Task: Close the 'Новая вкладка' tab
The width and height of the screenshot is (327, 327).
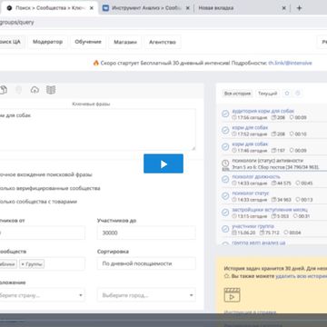Action: [283, 8]
